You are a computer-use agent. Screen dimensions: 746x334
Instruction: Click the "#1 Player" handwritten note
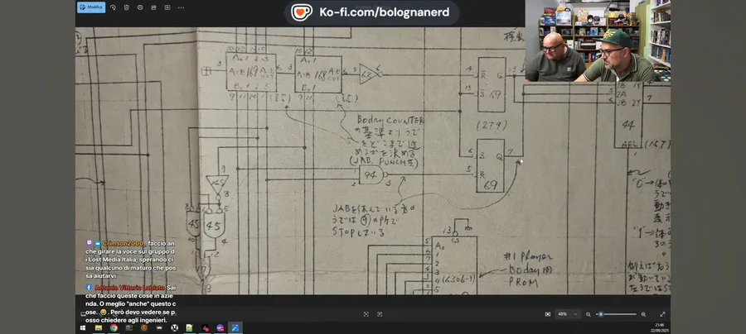point(528,257)
